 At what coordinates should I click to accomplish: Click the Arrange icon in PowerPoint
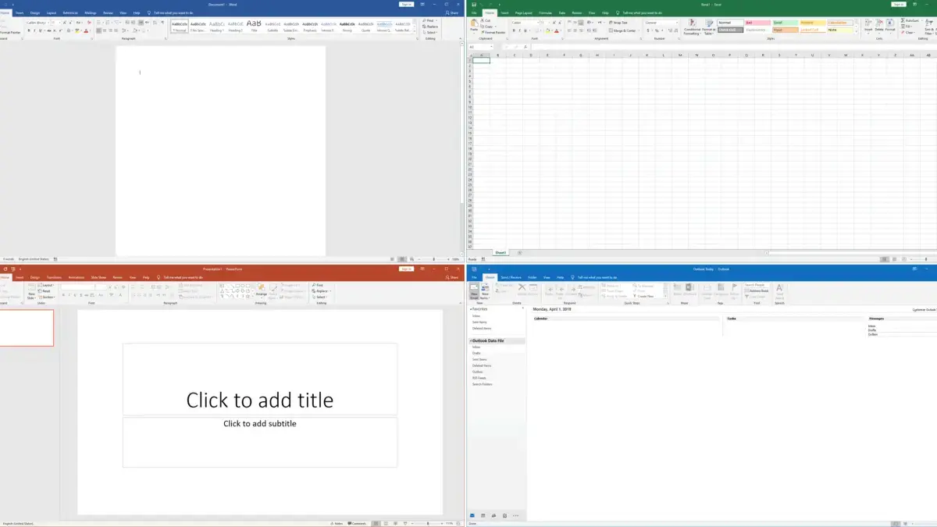(x=261, y=290)
